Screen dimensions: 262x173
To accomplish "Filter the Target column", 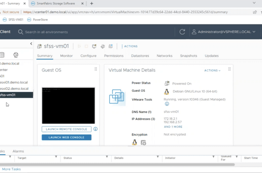I will coord(56,157).
